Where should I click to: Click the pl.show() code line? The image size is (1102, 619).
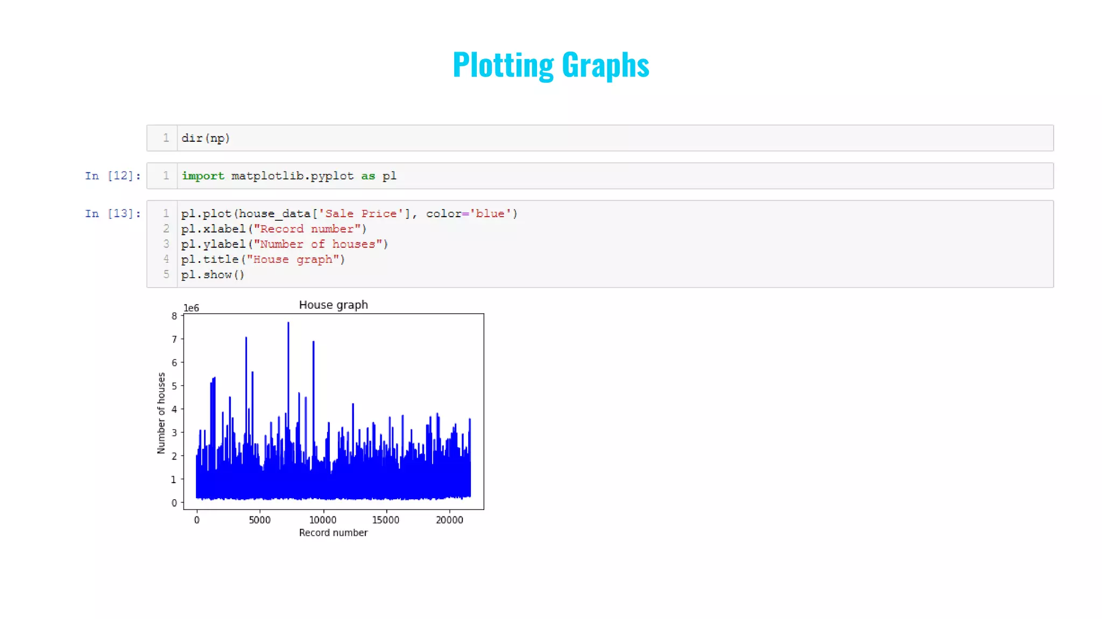click(213, 275)
